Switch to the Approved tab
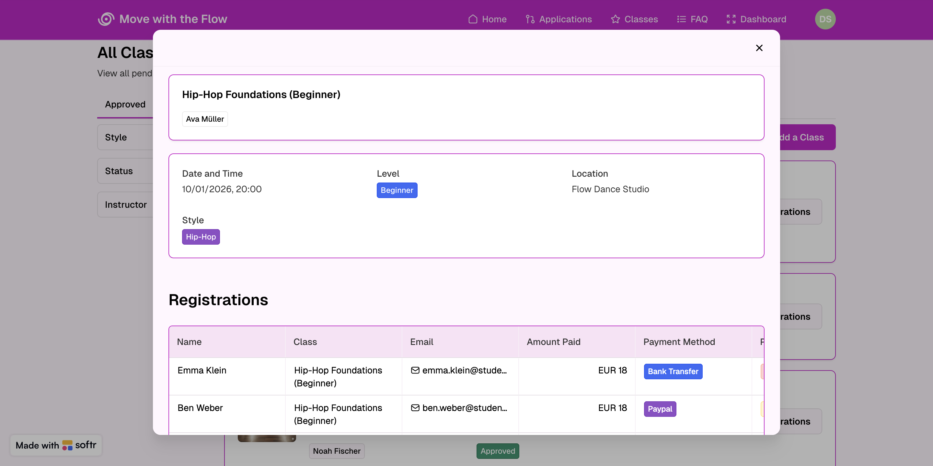This screenshot has height=466, width=933. point(125,104)
